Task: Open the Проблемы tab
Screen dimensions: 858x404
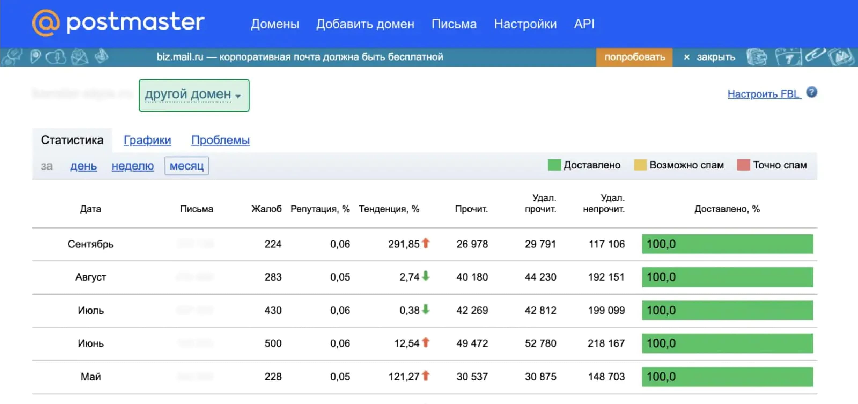Action: coord(220,140)
